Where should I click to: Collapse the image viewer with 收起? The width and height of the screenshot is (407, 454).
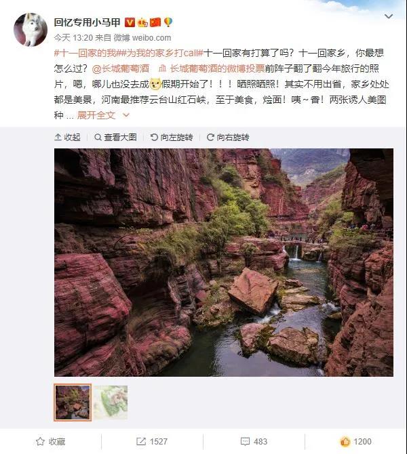coord(67,138)
